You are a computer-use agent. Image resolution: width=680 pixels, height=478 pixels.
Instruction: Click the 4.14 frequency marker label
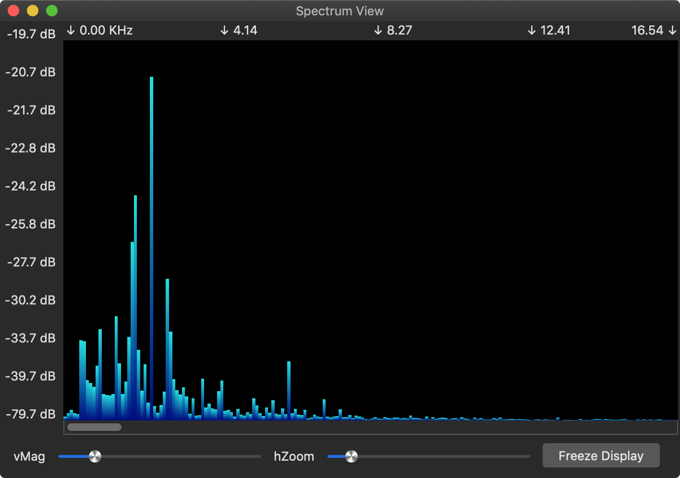pyautogui.click(x=239, y=30)
